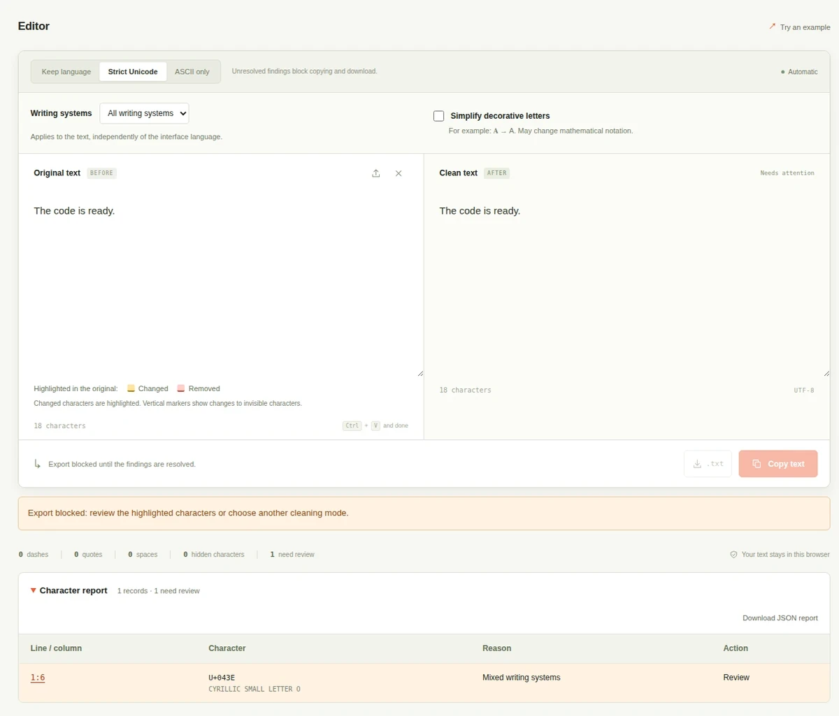Select the Keep language mode
This screenshot has height=716, width=839.
[x=66, y=72]
